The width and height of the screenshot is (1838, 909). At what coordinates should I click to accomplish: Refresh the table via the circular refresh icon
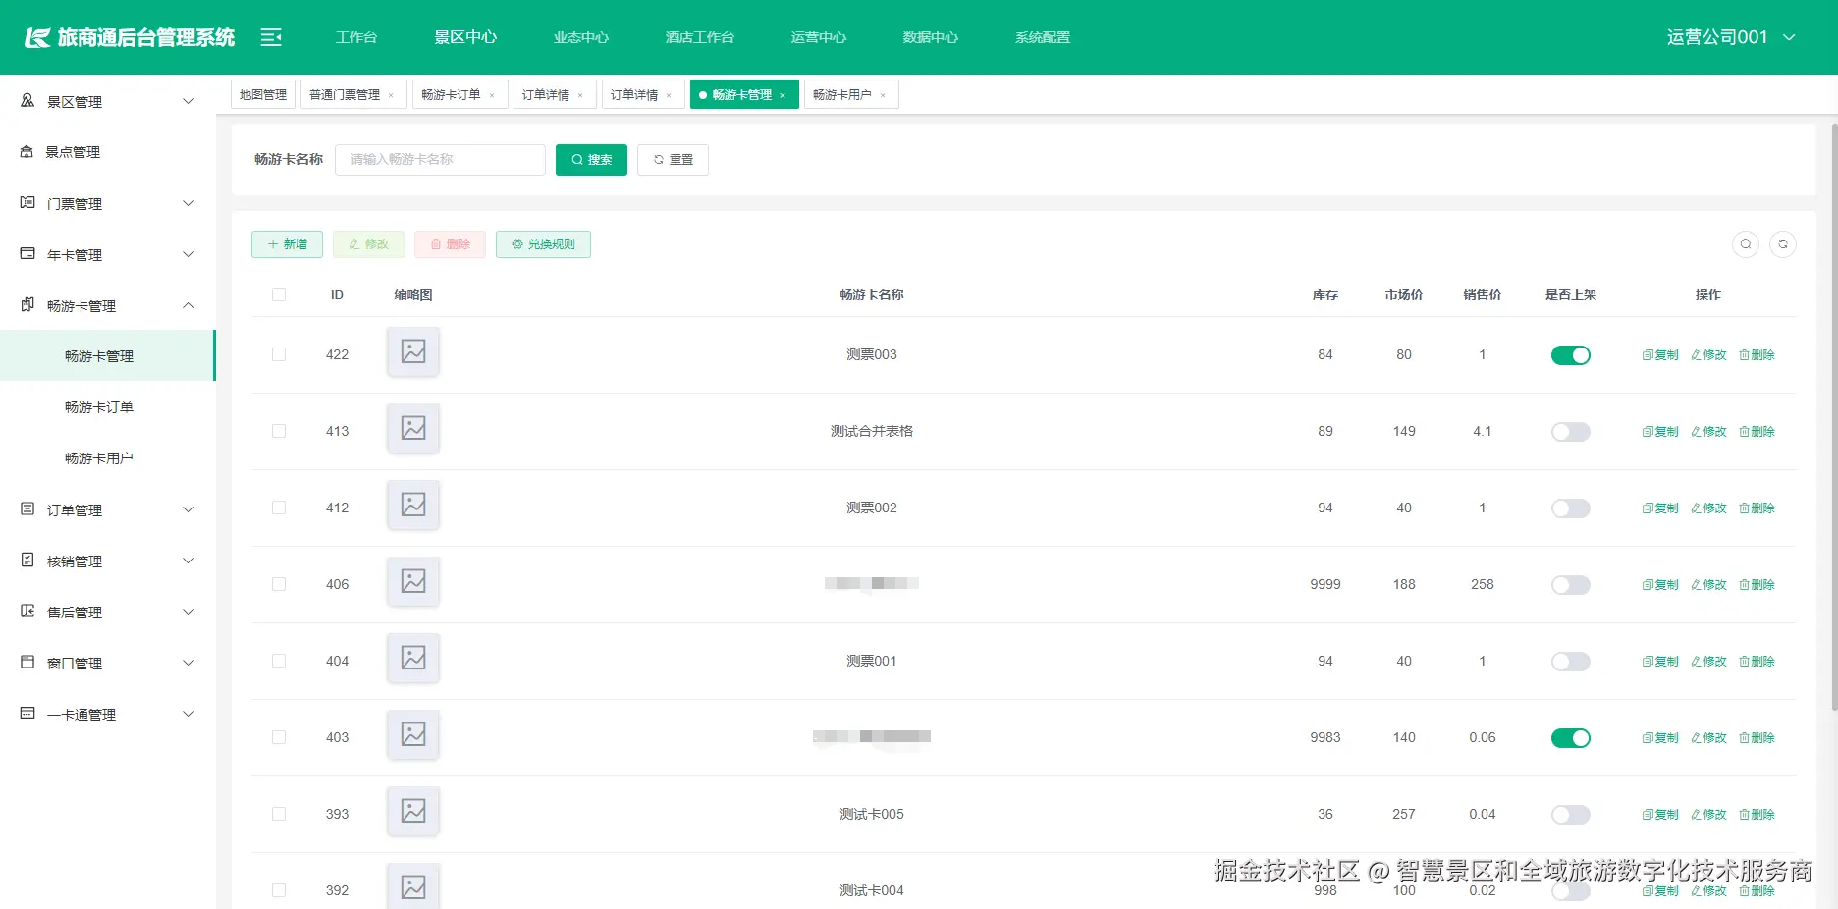(1784, 243)
